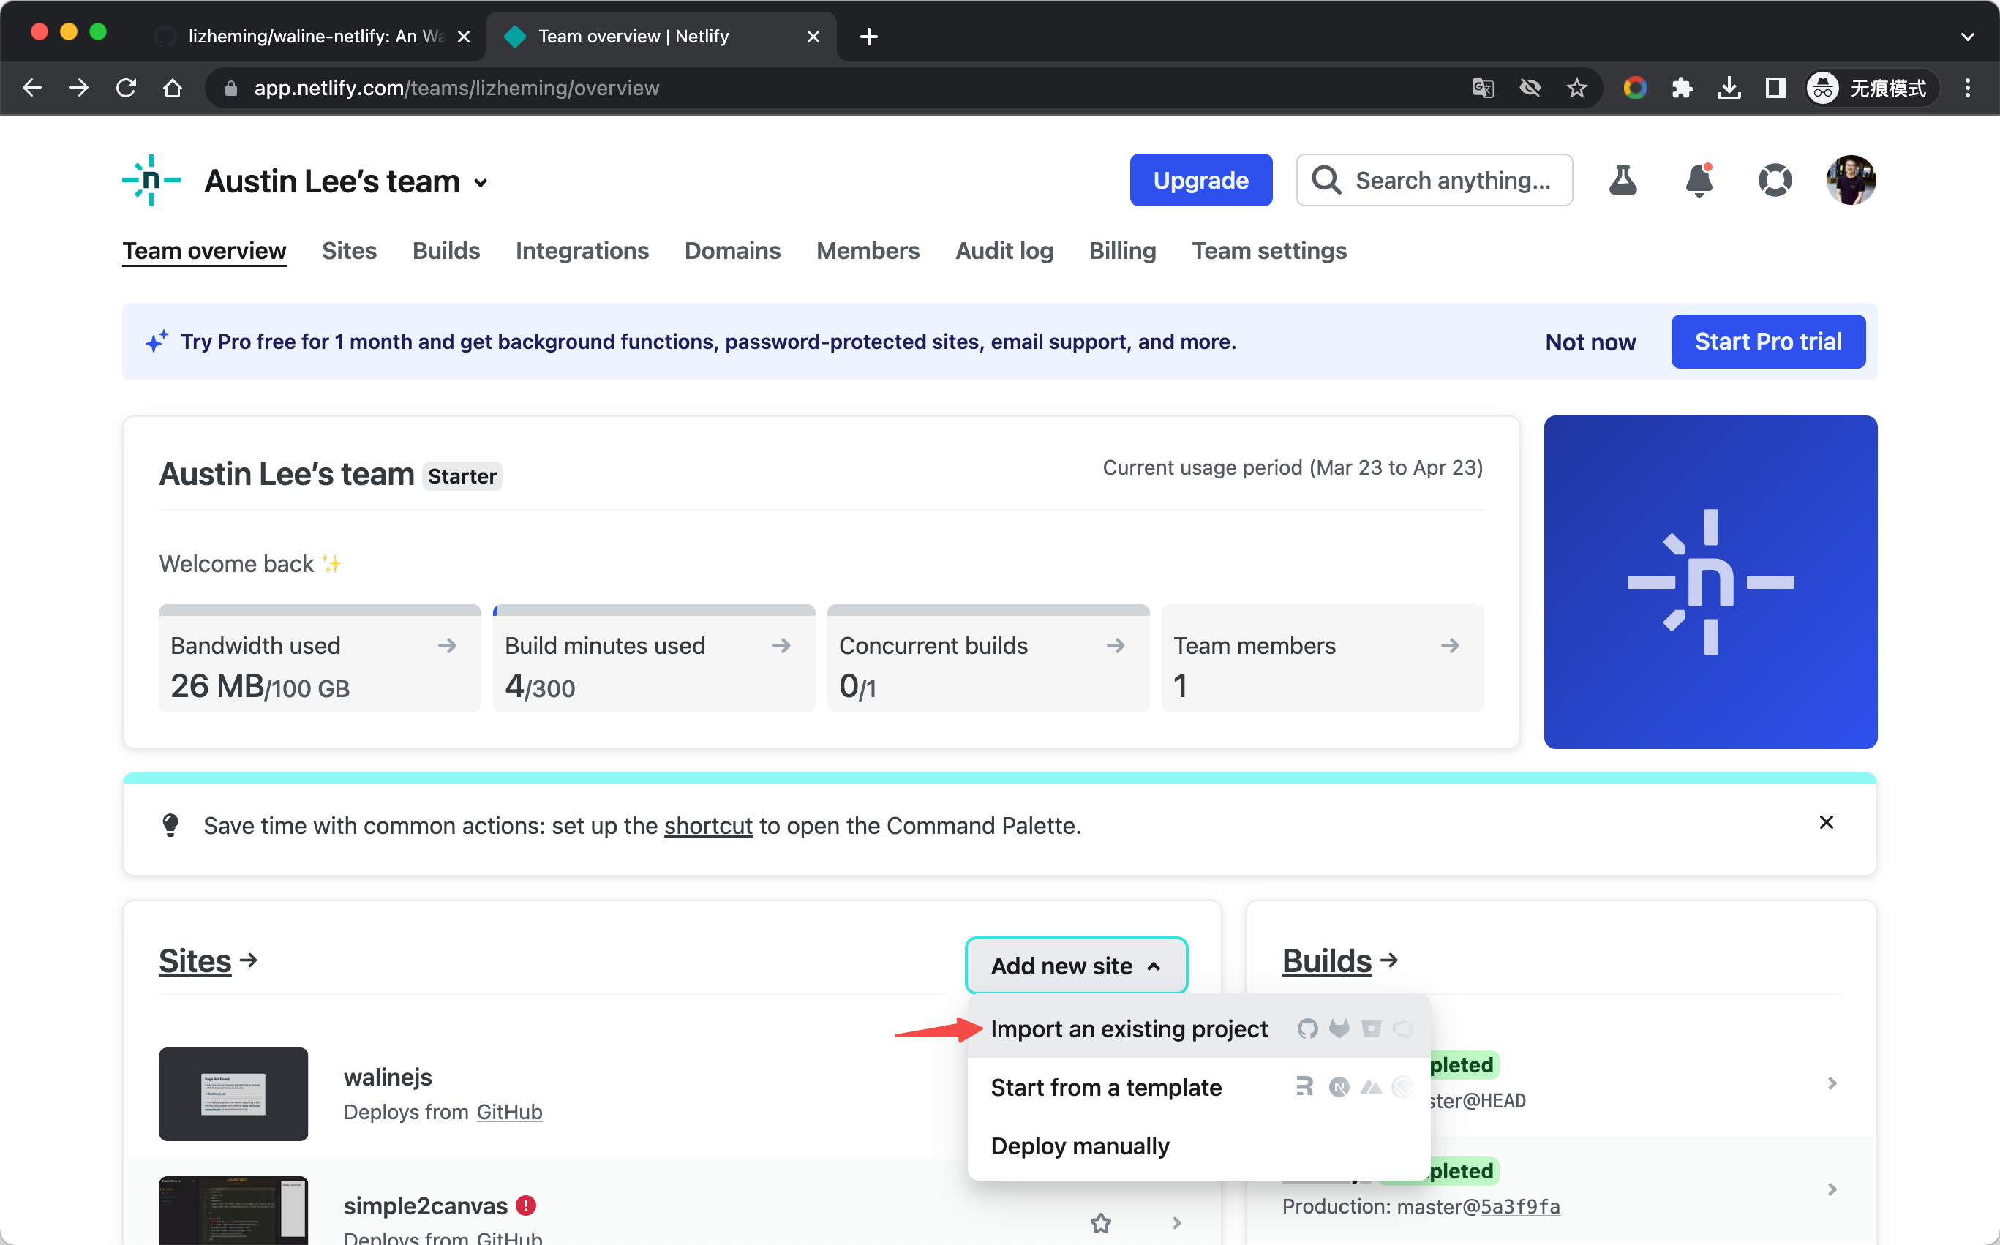Select Import an existing project menu entry

(x=1129, y=1028)
